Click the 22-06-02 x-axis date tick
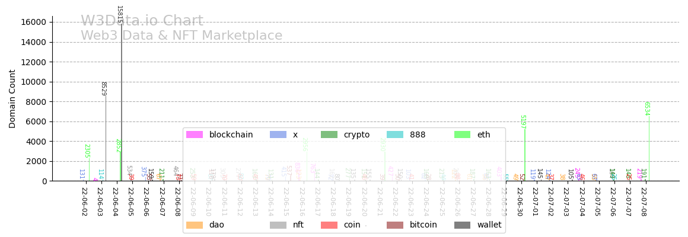 pyautogui.click(x=84, y=201)
